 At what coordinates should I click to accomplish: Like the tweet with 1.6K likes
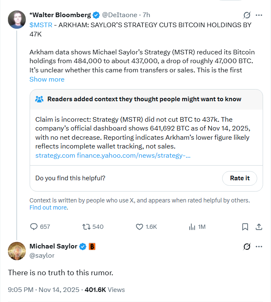(x=140, y=226)
